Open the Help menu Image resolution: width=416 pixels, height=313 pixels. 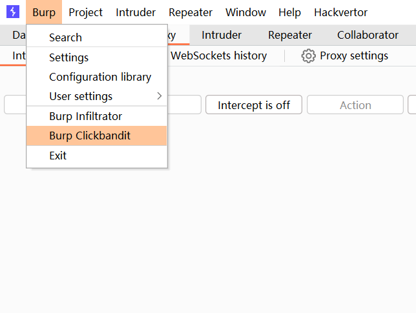pos(290,12)
